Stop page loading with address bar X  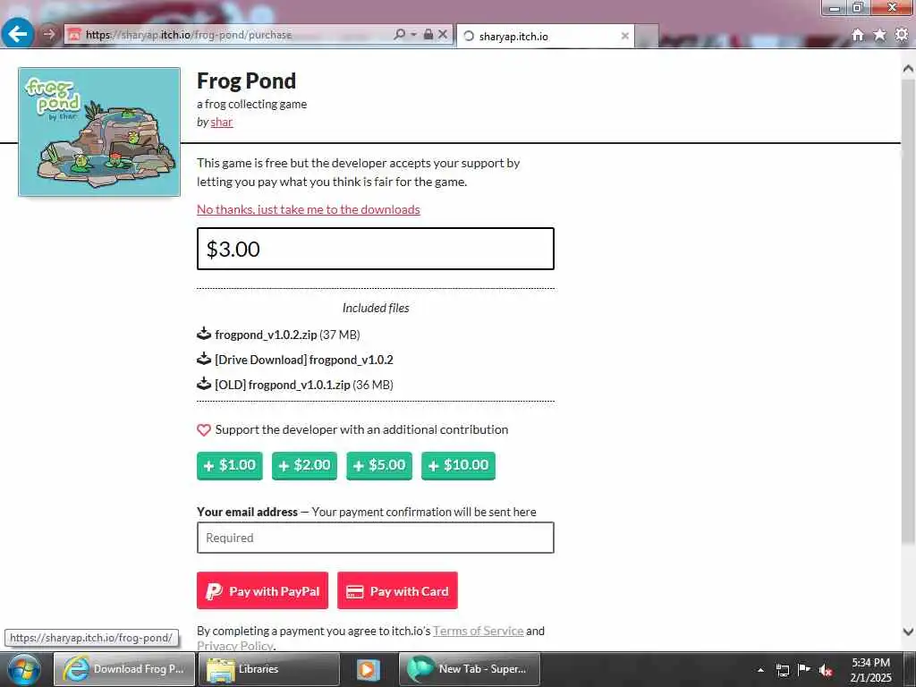click(443, 35)
